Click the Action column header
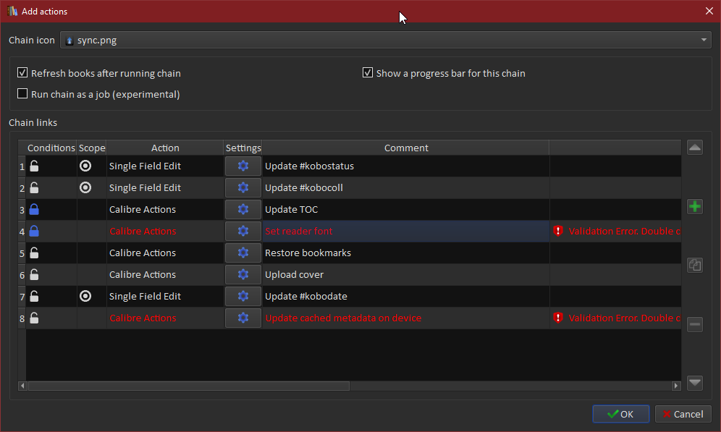The height and width of the screenshot is (432, 721). pos(165,148)
